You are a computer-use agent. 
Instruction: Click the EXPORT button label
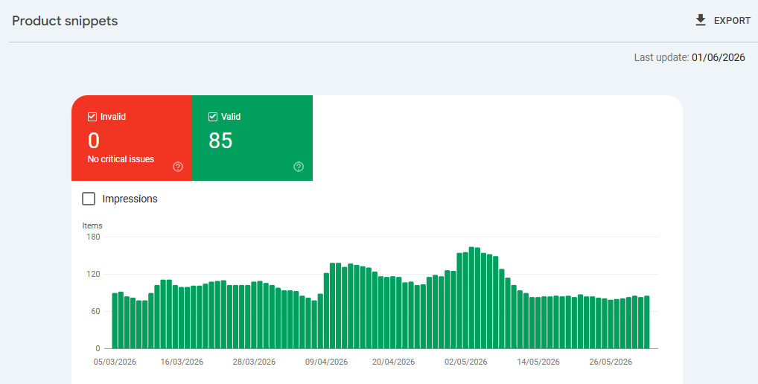(732, 21)
